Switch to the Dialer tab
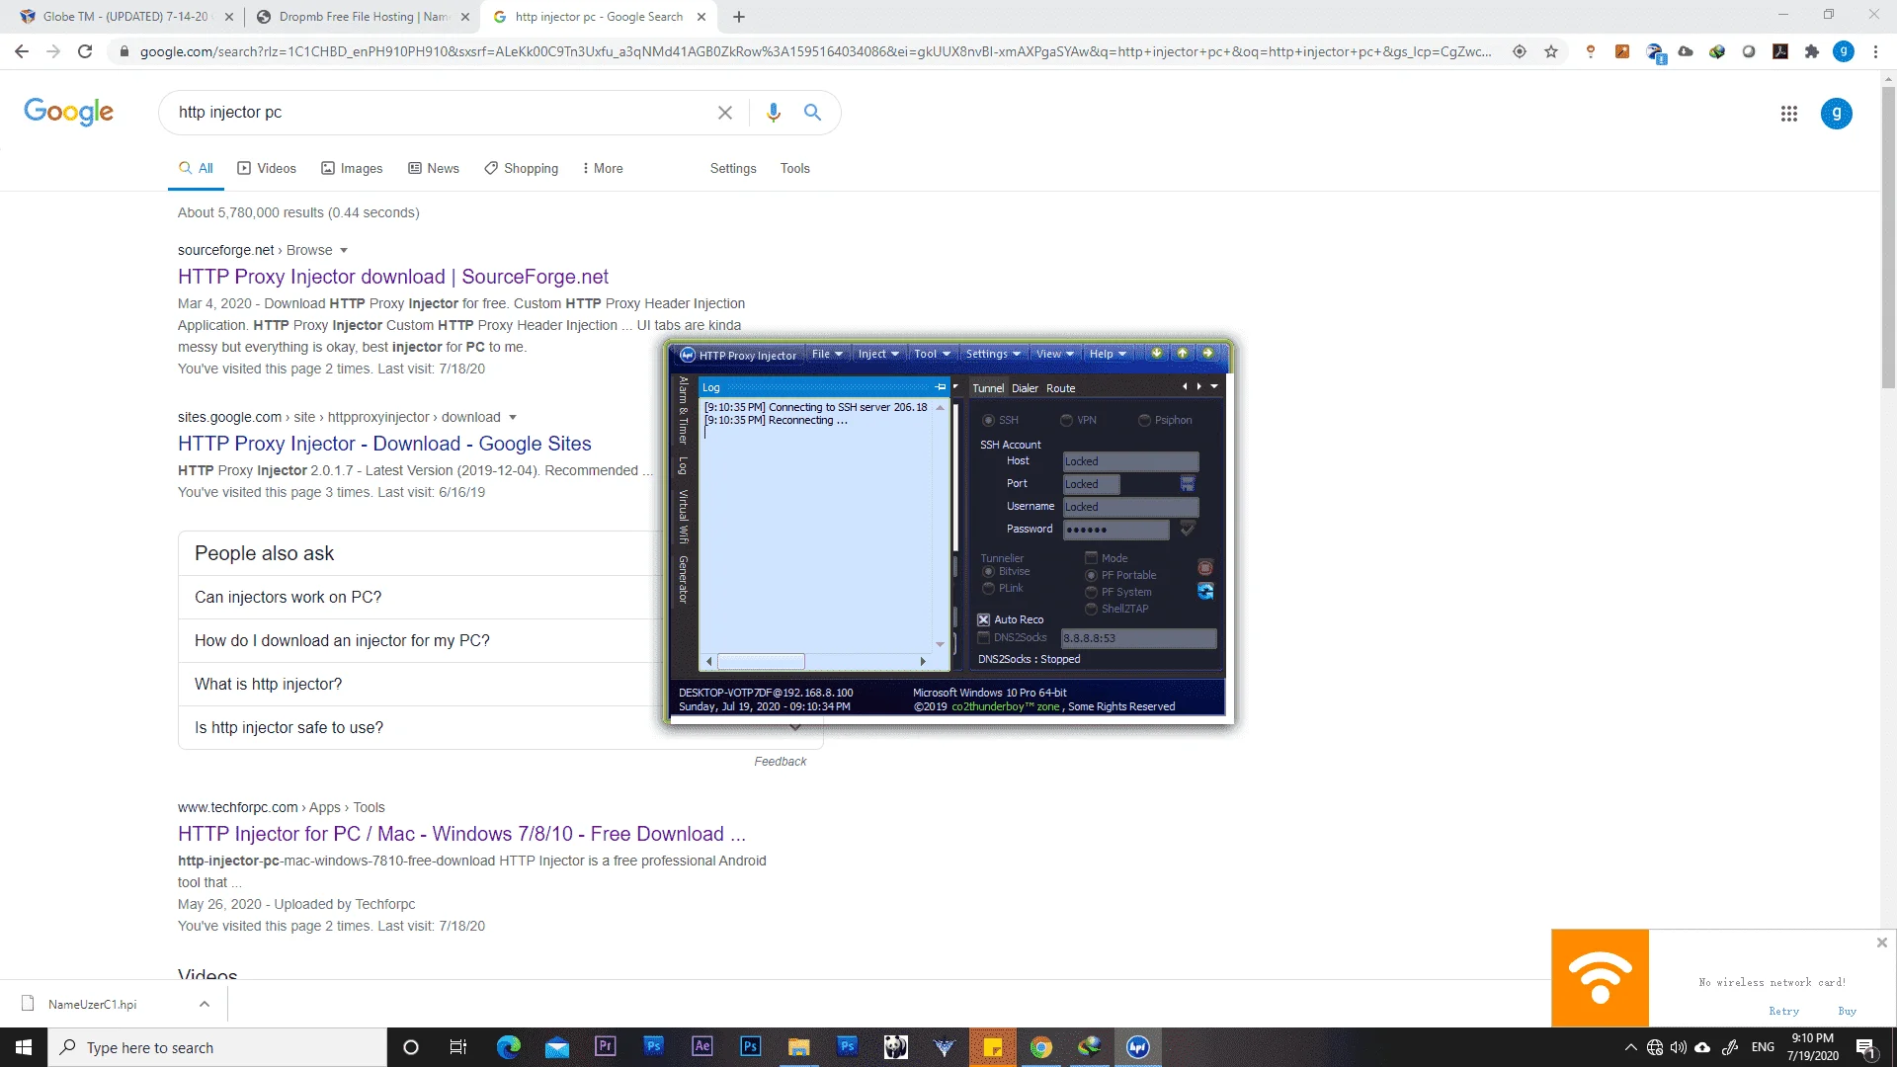This screenshot has width=1897, height=1067. 1025,388
